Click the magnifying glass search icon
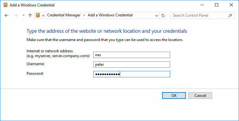Image resolution: width=239 pixels, height=121 pixels. [x=230, y=15]
